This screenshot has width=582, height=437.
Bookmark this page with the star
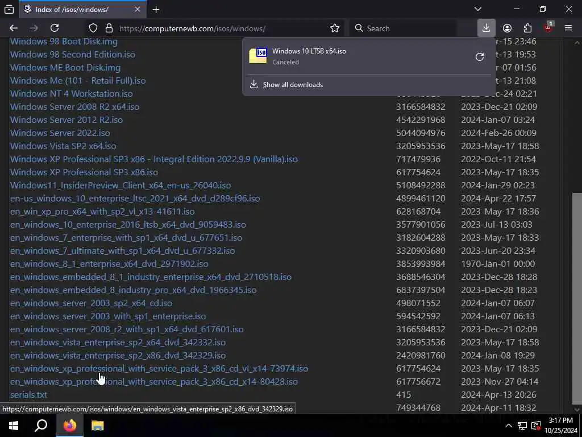pos(334,28)
